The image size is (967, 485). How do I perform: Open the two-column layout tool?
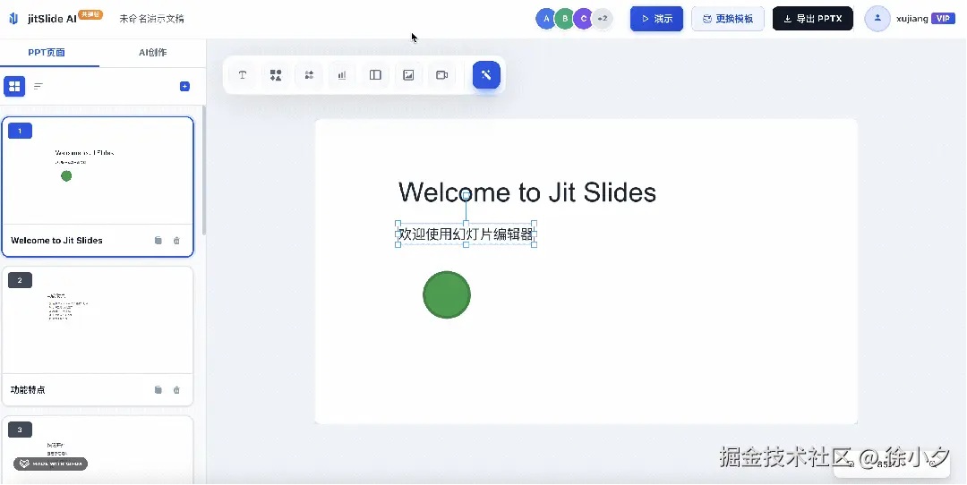coord(375,75)
